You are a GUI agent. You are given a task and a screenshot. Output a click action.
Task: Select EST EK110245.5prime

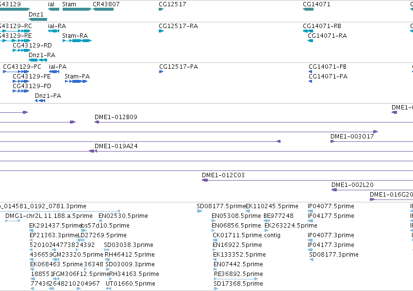click(x=272, y=206)
